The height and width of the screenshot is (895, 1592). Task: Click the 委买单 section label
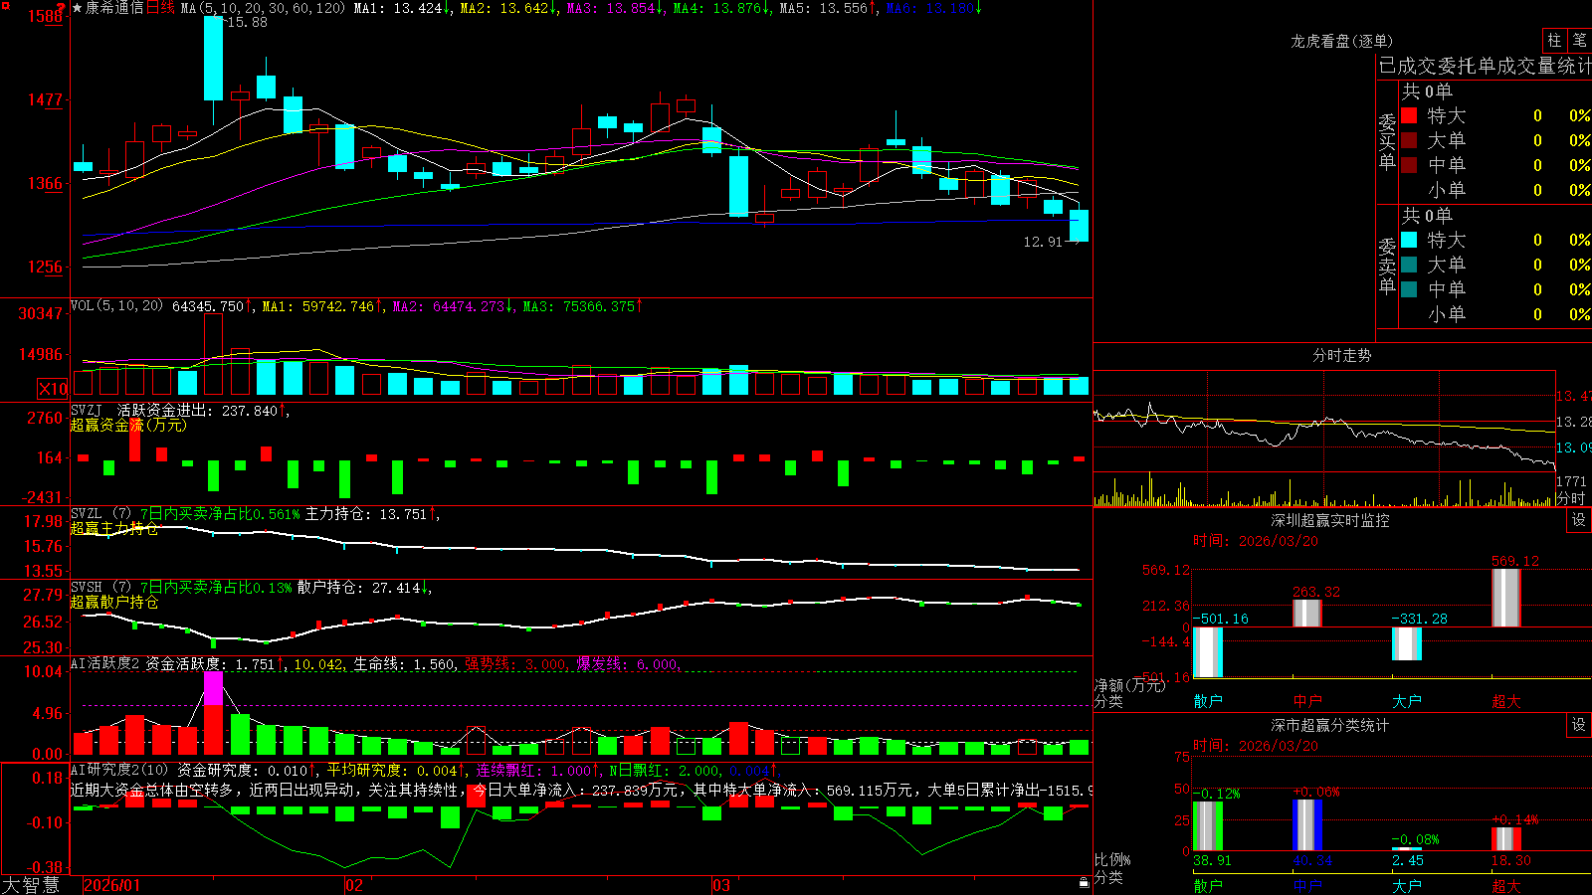pyautogui.click(x=1387, y=141)
